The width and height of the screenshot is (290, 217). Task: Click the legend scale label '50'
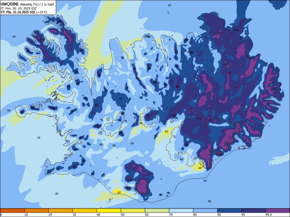122,215
